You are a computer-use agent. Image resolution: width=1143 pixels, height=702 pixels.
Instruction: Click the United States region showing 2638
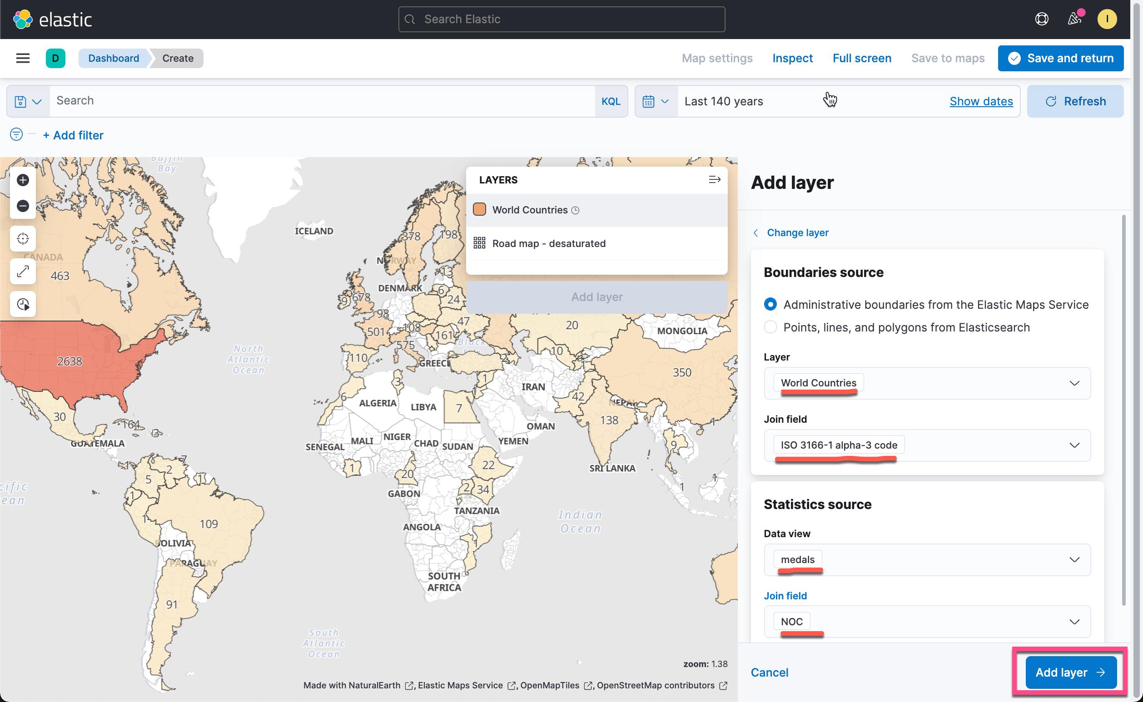70,361
